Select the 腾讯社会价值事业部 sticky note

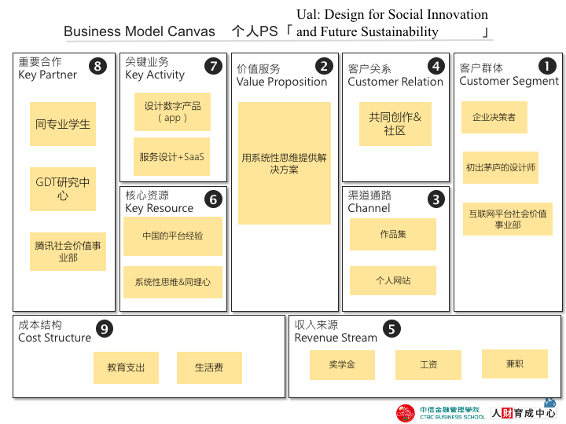coord(68,252)
